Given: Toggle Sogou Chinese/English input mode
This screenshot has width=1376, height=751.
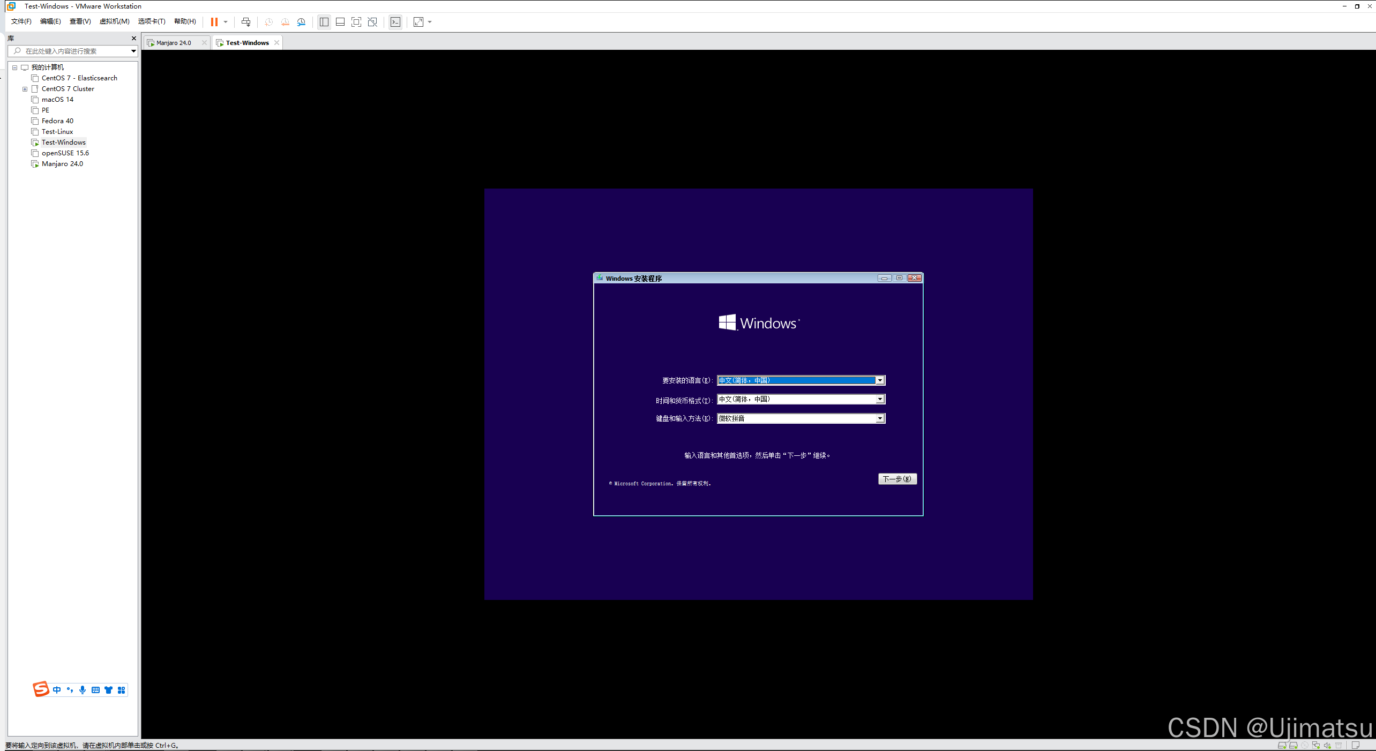Looking at the screenshot, I should point(57,690).
